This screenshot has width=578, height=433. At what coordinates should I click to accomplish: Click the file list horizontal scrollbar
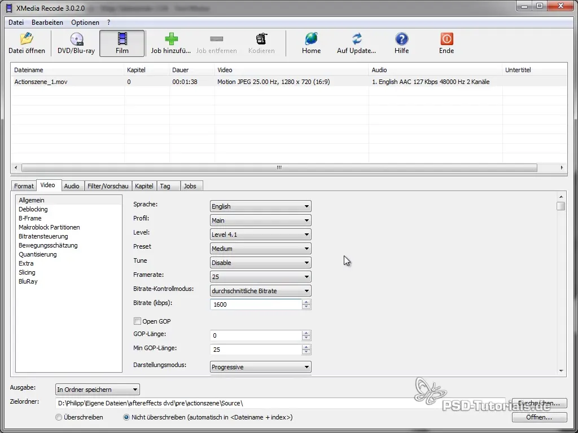pyautogui.click(x=279, y=167)
